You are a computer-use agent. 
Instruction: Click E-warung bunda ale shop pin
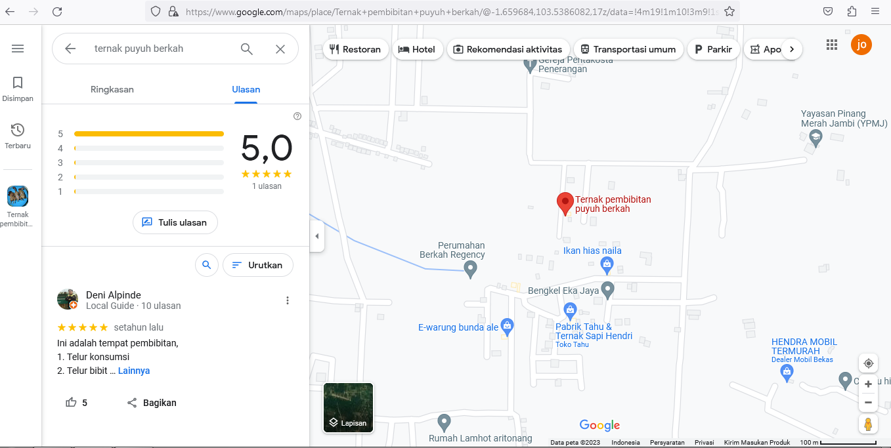tap(507, 326)
